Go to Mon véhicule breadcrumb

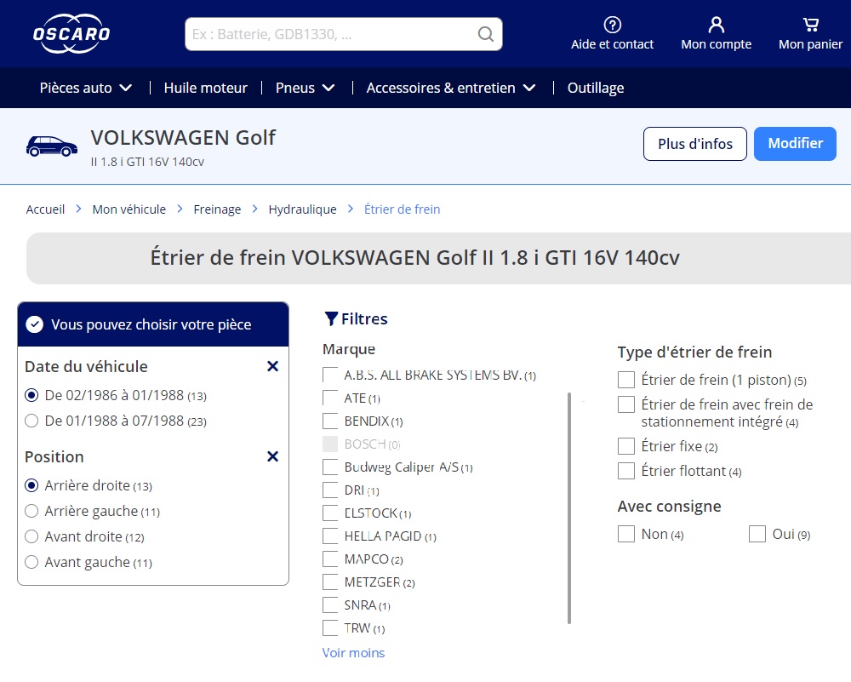pos(129,209)
